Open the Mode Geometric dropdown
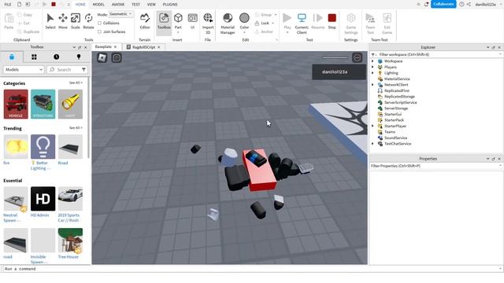This screenshot has height=283, width=504. tap(120, 14)
